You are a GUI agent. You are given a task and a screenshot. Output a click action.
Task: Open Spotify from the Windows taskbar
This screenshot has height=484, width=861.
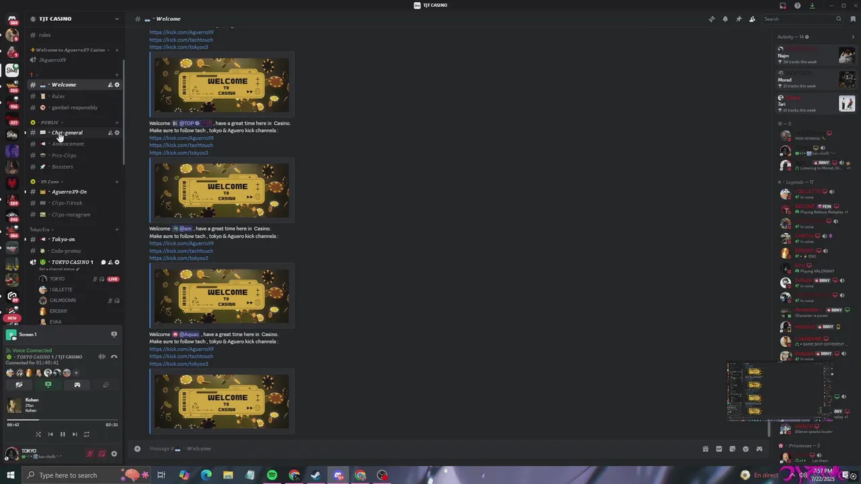coord(272,475)
